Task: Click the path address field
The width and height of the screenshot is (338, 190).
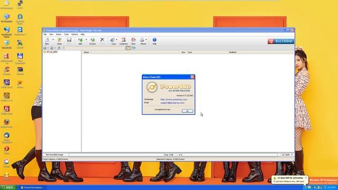Action: click(x=93, y=48)
